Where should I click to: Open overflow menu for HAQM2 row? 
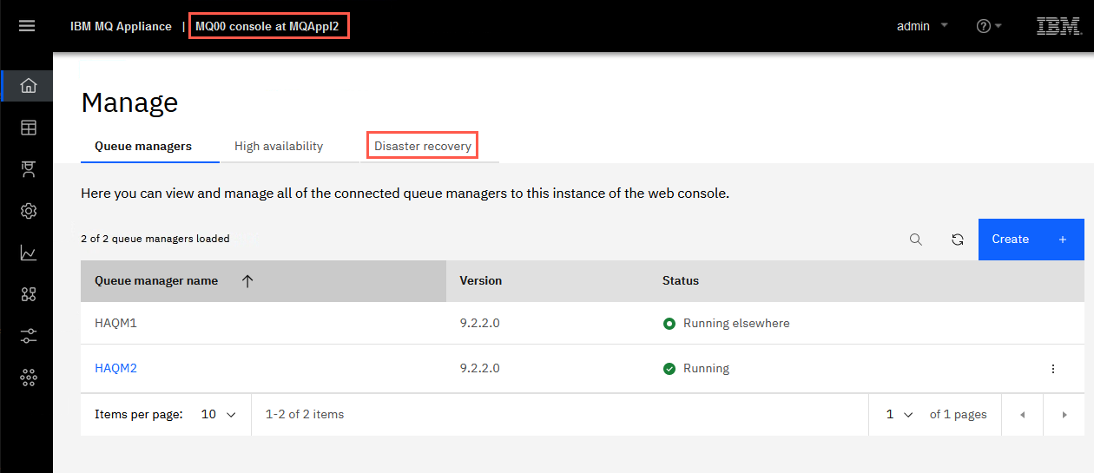[1053, 369]
